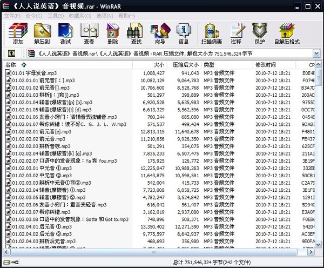The height and width of the screenshot is (268, 324).
Task: Select file 01.02.04.02 后元音 ②.mp3
Action: [x=42, y=234]
